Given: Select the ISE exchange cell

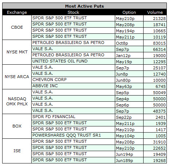Looking at the screenshot, I should click(17, 151).
